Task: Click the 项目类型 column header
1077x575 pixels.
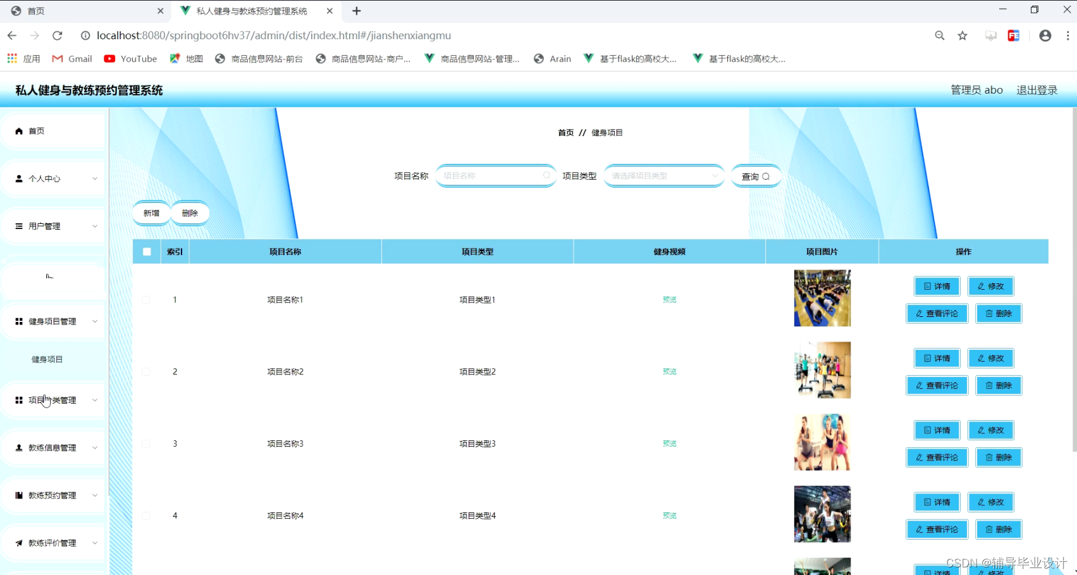Action: click(x=477, y=252)
